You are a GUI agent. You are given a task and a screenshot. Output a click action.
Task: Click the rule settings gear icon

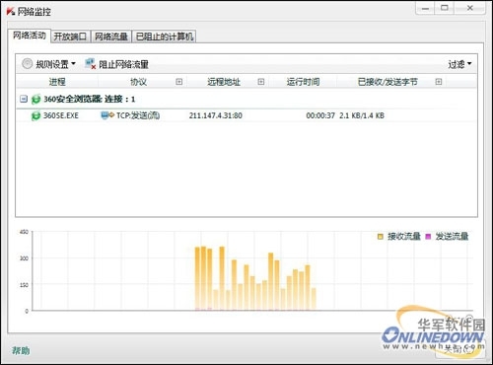(x=27, y=63)
